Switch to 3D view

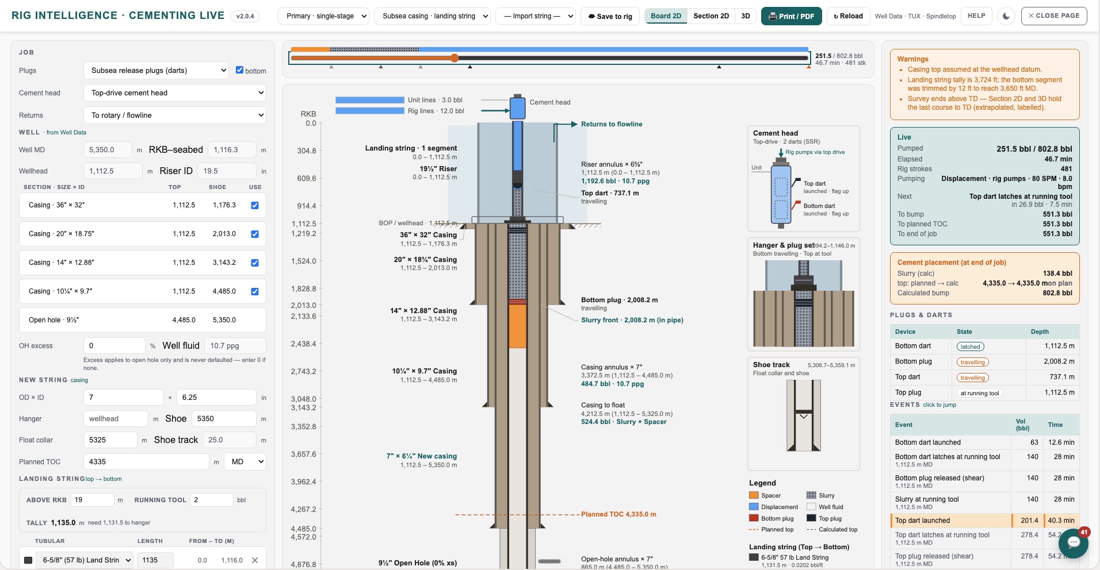tap(745, 16)
